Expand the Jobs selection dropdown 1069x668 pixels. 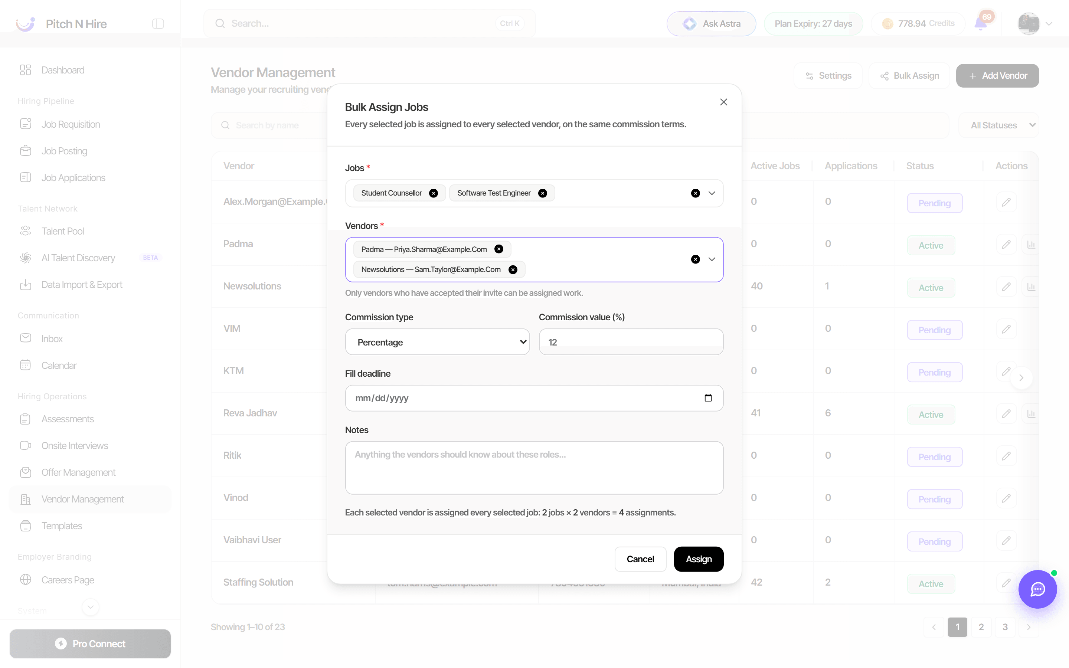click(712, 193)
